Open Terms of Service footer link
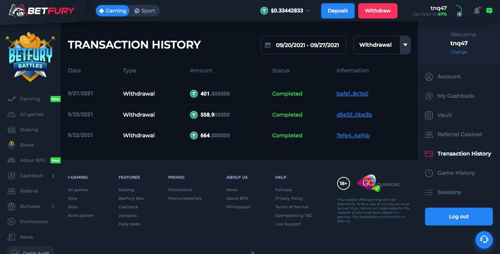 pos(292,207)
